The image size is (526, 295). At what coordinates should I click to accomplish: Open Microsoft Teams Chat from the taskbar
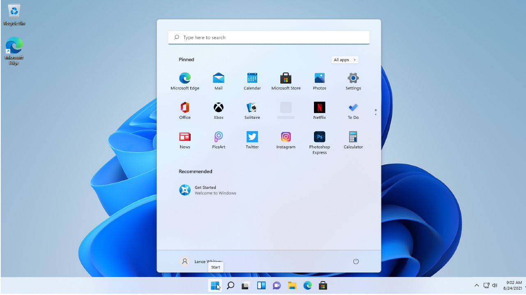(x=277, y=285)
